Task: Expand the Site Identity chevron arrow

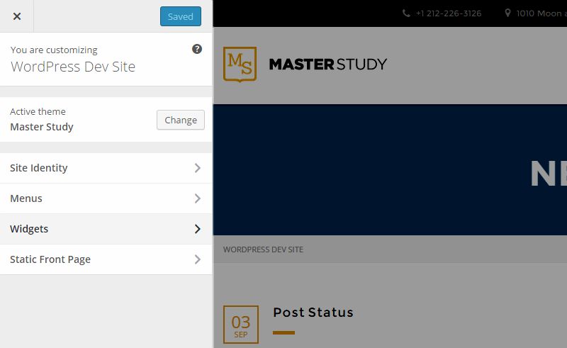Action: (x=197, y=168)
